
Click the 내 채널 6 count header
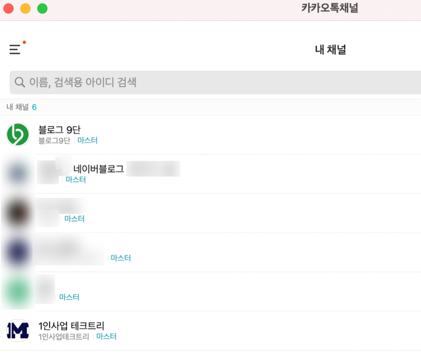click(x=21, y=107)
